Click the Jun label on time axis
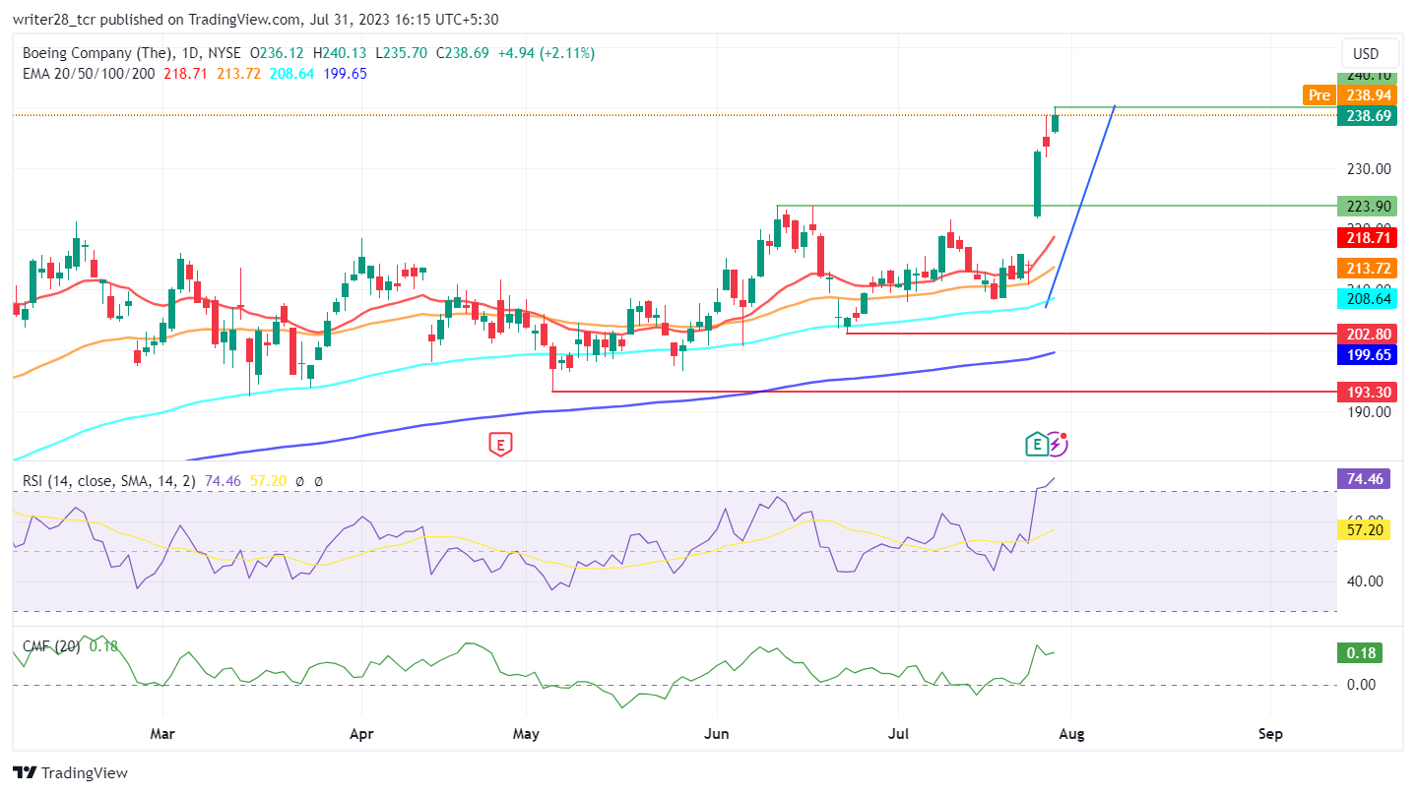This screenshot has width=1416, height=794. pyautogui.click(x=717, y=734)
